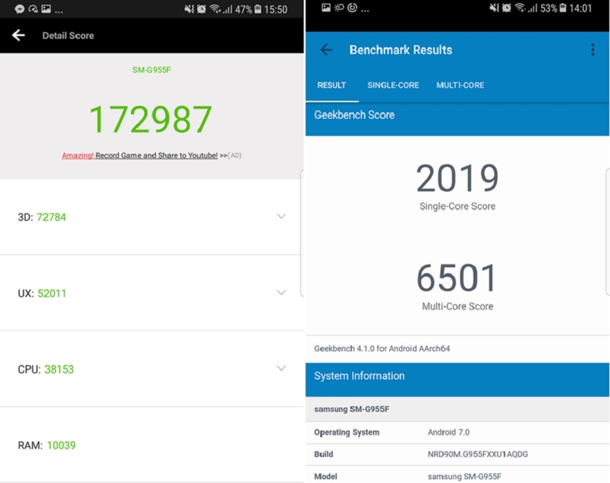Tap the 2019 Single-Core Score value
The image size is (610, 483).
point(457,178)
